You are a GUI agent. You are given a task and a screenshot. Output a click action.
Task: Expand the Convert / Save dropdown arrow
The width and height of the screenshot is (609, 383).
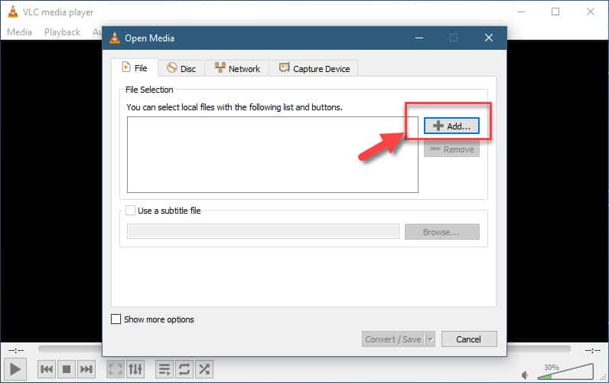coord(430,339)
